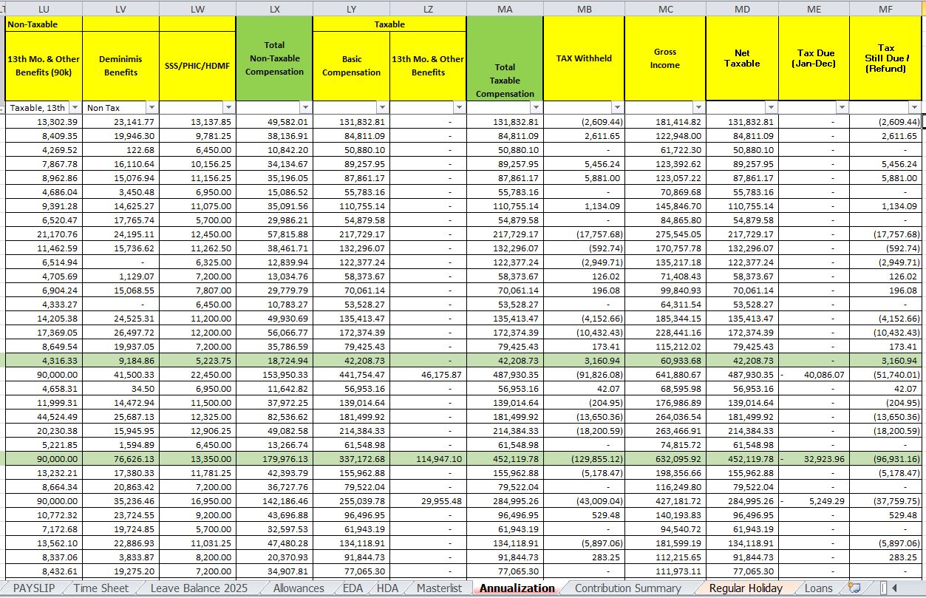Open the filter dropdown in column LU

pyautogui.click(x=75, y=108)
